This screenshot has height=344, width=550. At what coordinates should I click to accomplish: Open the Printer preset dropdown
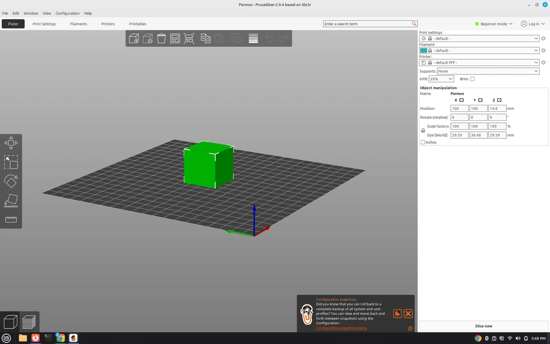479,63
